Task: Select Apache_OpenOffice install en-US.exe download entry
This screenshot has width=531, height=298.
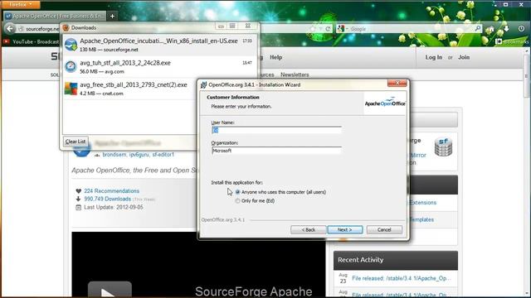Action: pyautogui.click(x=160, y=45)
